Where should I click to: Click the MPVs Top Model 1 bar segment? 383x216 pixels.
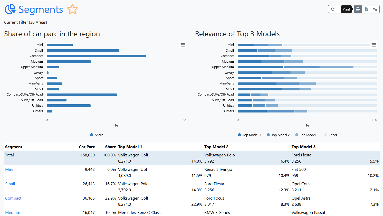[x=260, y=89]
